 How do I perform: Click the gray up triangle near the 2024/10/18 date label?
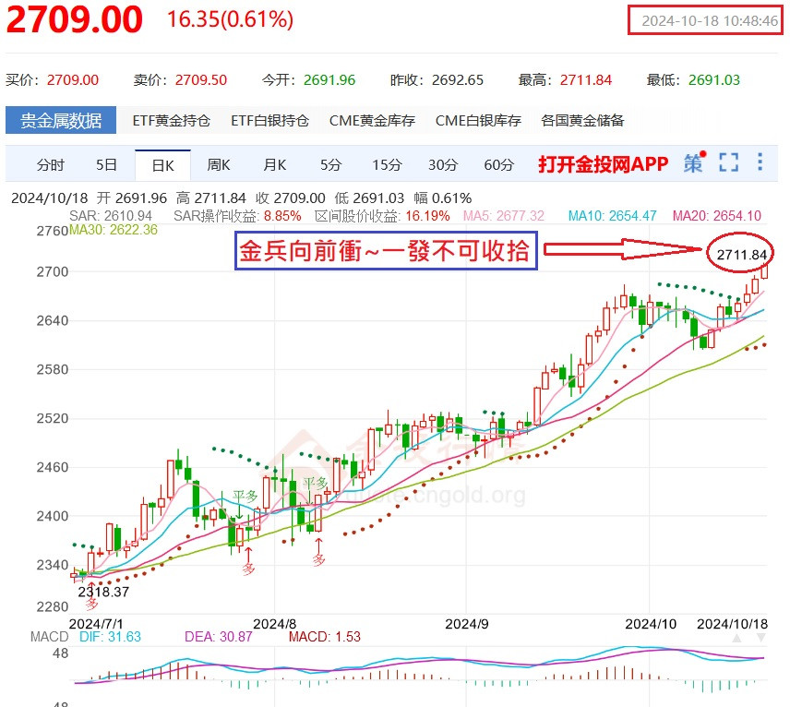pyautogui.click(x=736, y=639)
